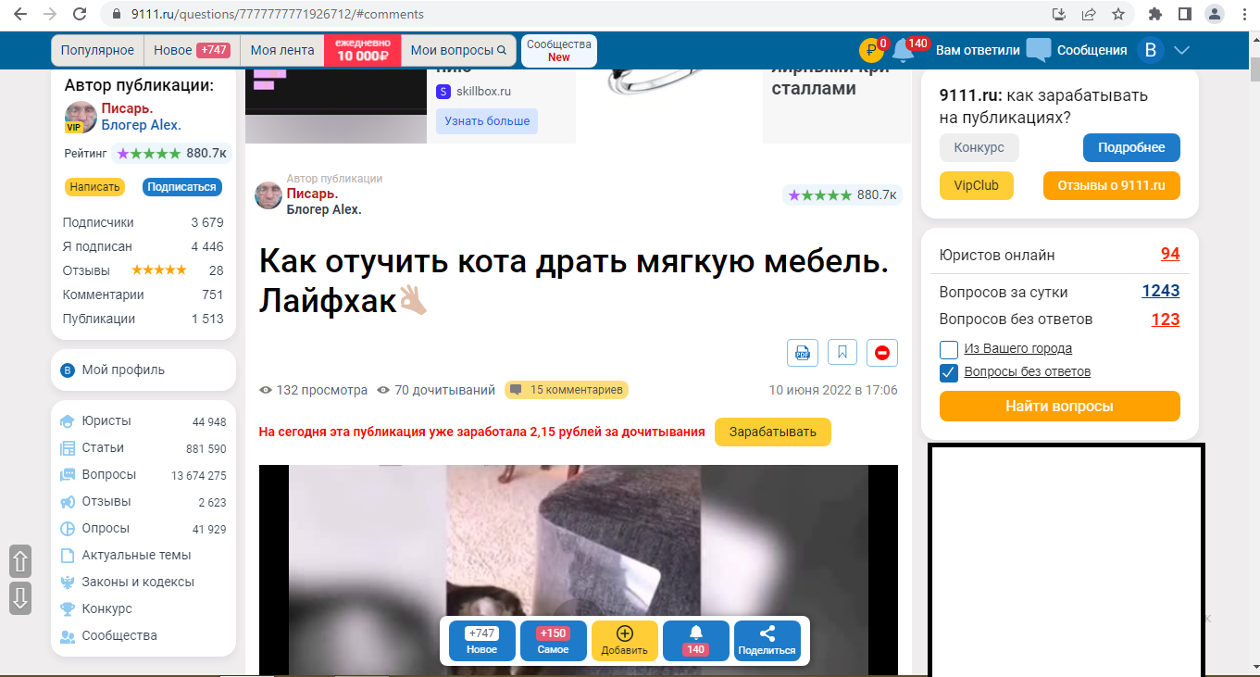This screenshot has width=1260, height=677.
Task: Open the floating bell button with 140
Action: [696, 640]
